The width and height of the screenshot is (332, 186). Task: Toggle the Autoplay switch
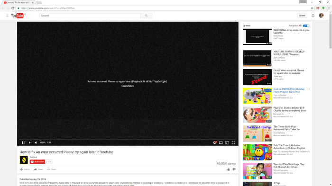[306, 26]
